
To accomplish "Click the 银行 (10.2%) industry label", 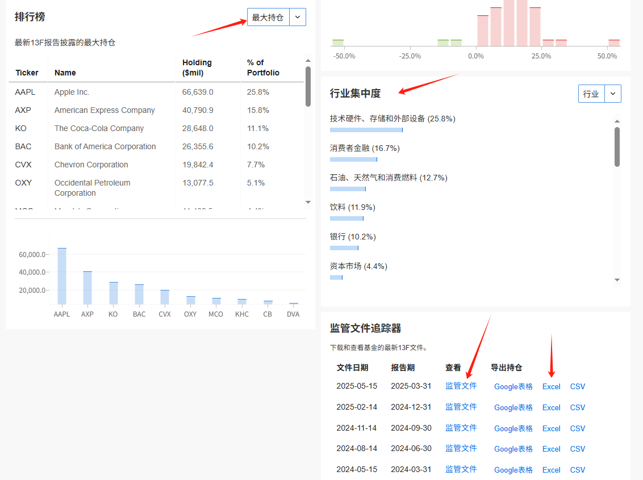I will (x=353, y=237).
